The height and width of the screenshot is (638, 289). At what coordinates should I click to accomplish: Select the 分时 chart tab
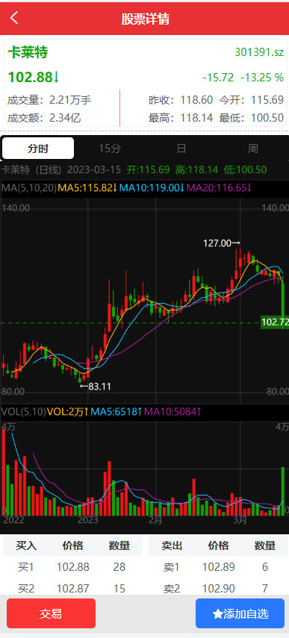click(38, 148)
